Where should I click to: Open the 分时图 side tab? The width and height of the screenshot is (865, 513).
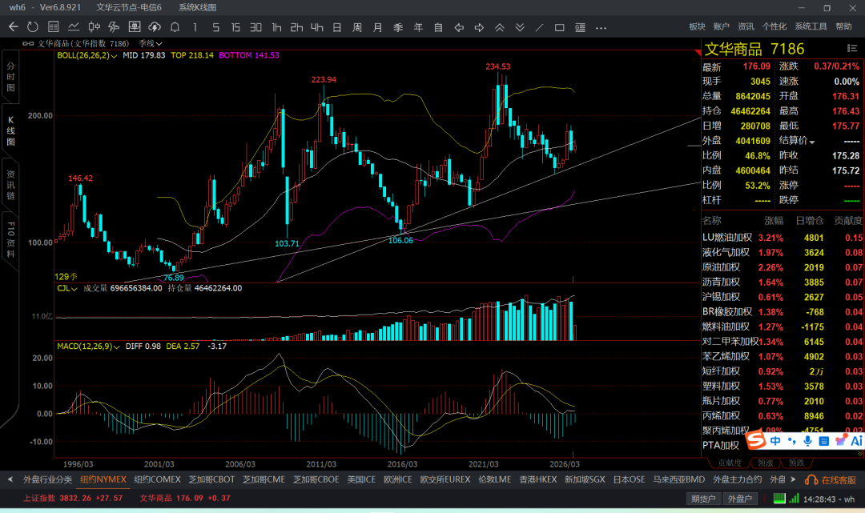(10, 77)
